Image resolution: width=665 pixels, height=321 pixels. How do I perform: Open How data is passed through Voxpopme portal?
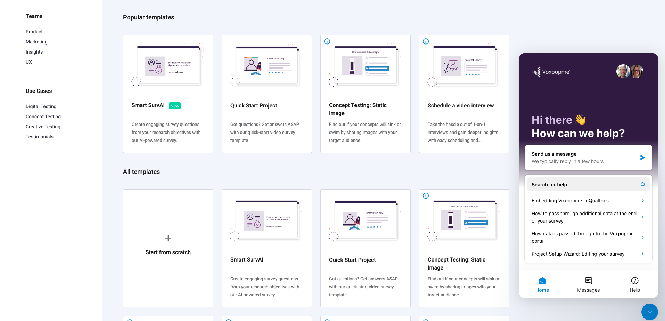tap(583, 238)
